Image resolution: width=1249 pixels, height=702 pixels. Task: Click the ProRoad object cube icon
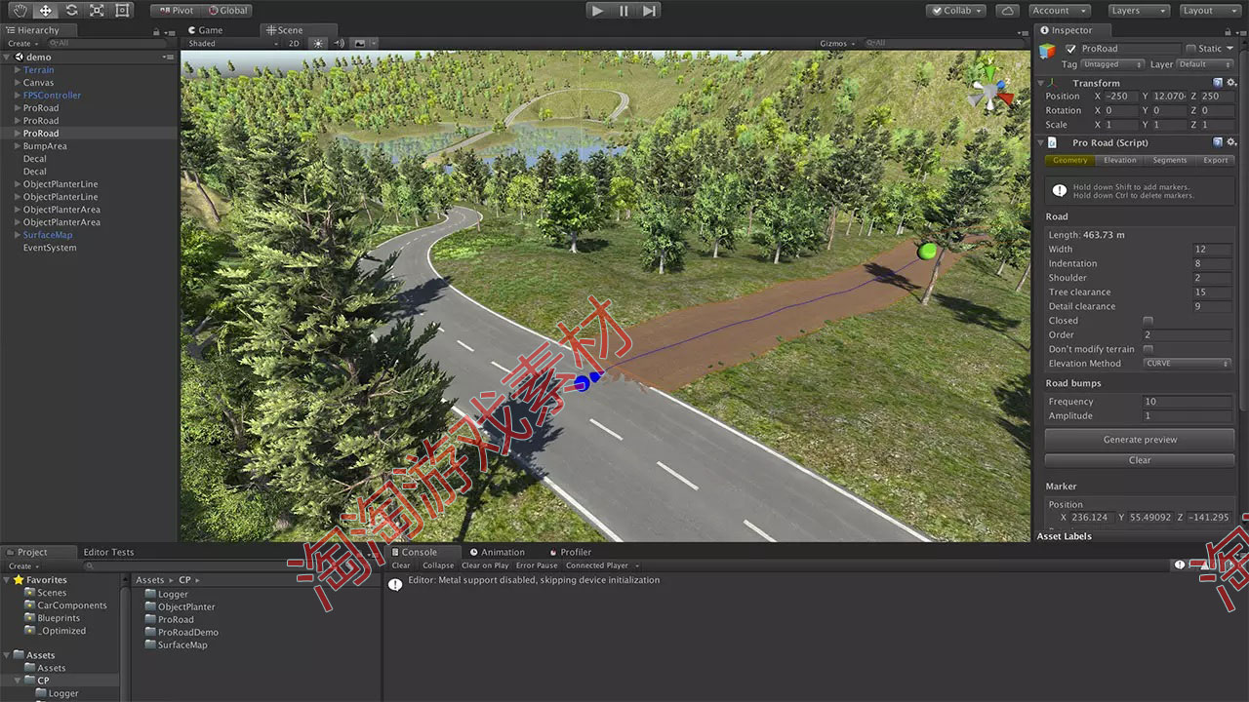click(x=1047, y=51)
